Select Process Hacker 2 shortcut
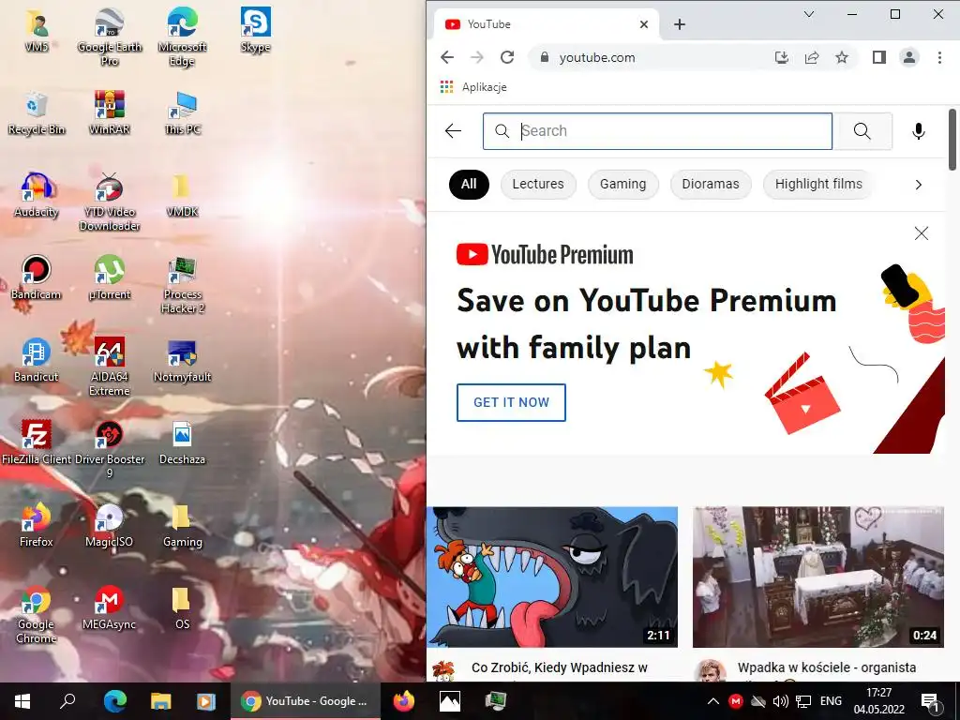This screenshot has height=720, width=960. point(183,285)
